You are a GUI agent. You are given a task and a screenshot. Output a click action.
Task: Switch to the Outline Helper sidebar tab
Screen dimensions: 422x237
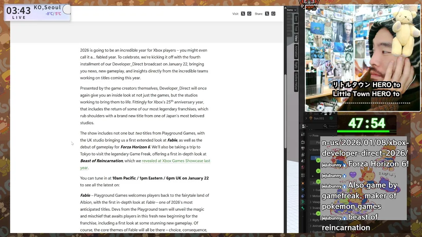[296, 81]
